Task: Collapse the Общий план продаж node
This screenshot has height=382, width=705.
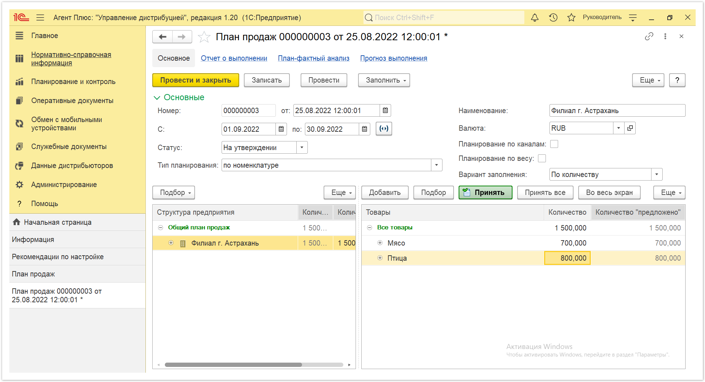Action: 161,228
